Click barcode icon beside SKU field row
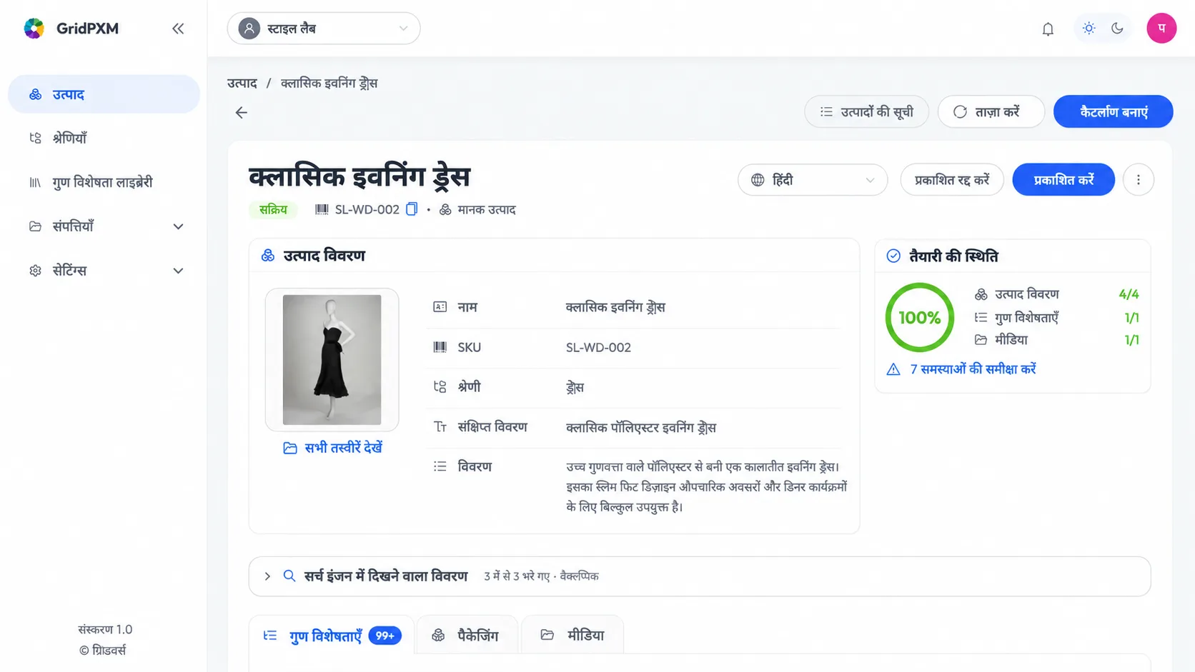This screenshot has height=672, width=1195. click(x=440, y=347)
